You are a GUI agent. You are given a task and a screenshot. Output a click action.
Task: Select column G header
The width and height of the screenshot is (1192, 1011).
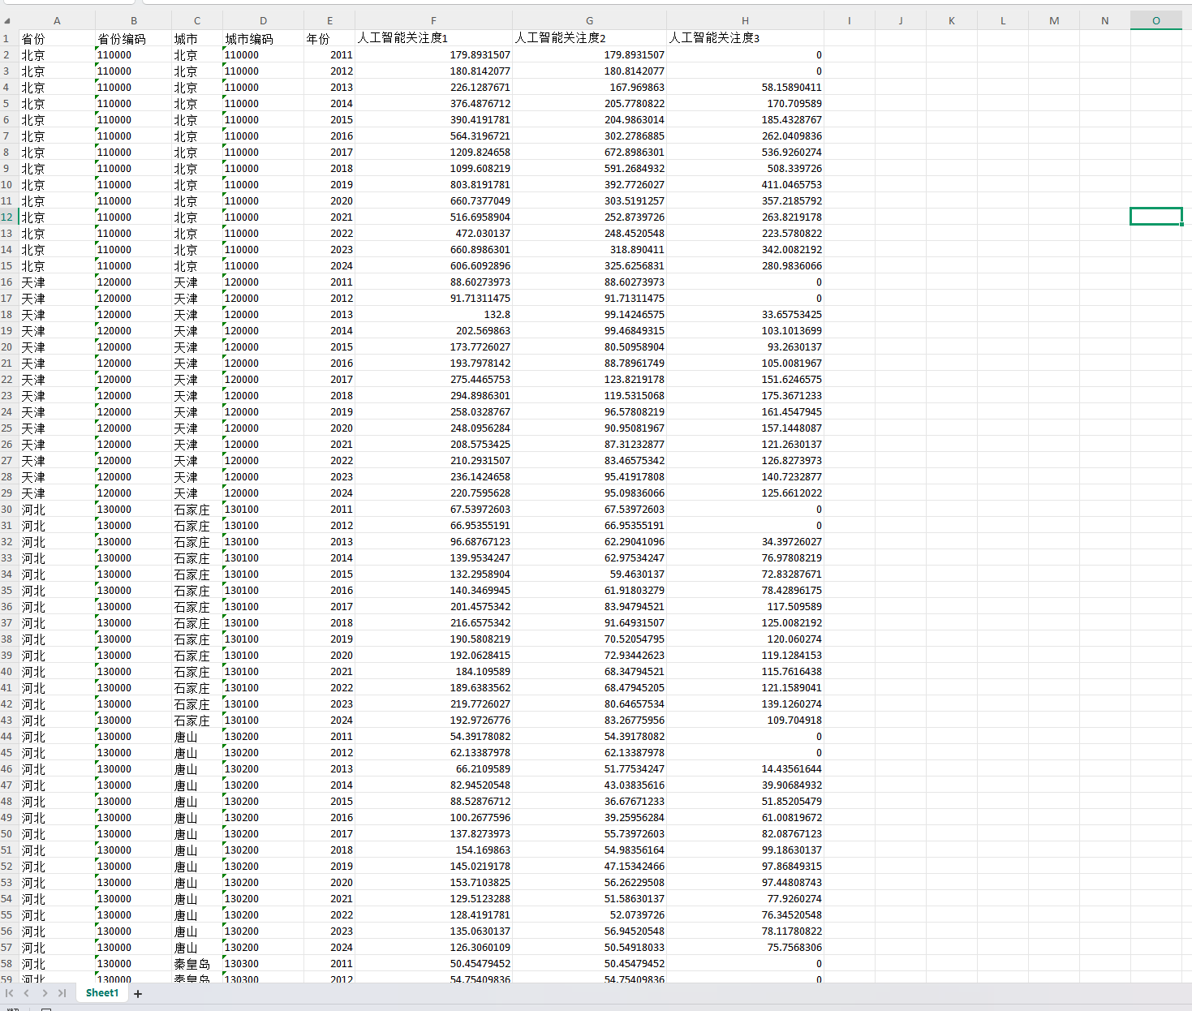590,21
